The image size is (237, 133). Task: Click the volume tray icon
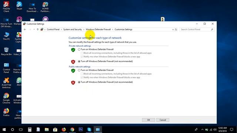tap(215, 130)
